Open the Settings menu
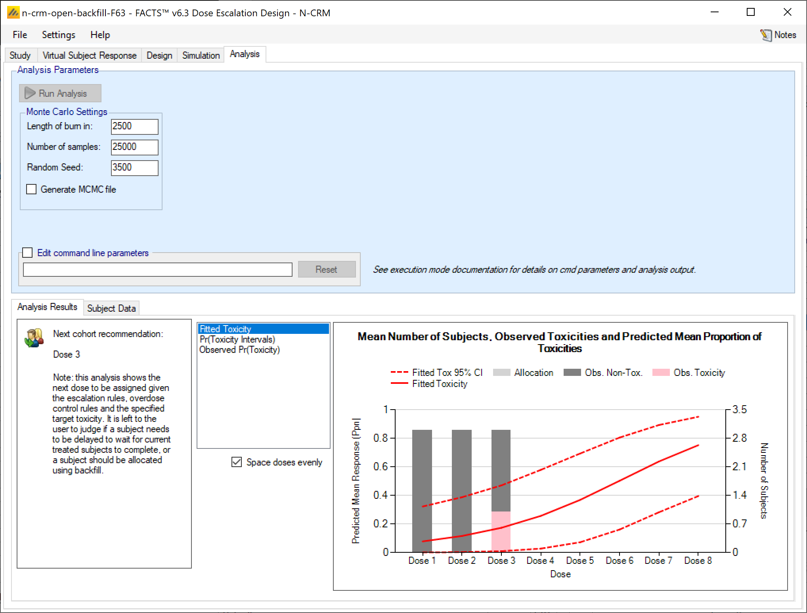The width and height of the screenshot is (807, 613). 58,35
